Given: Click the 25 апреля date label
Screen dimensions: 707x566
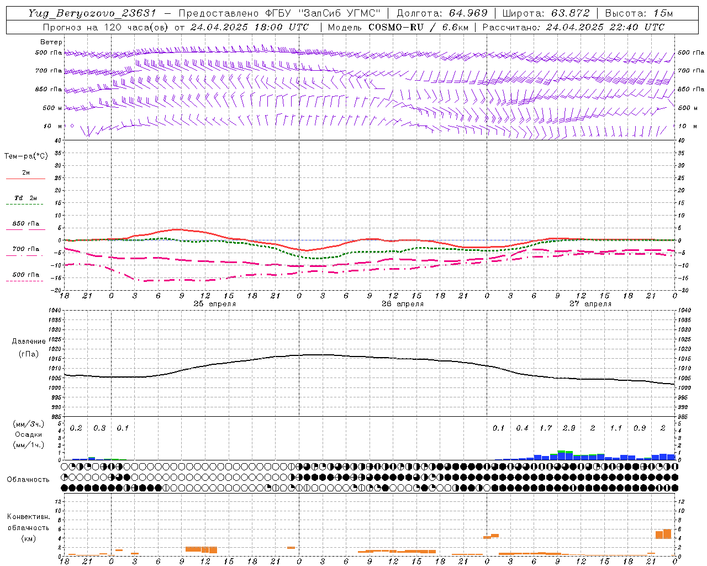Looking at the screenshot, I should coord(214,304).
